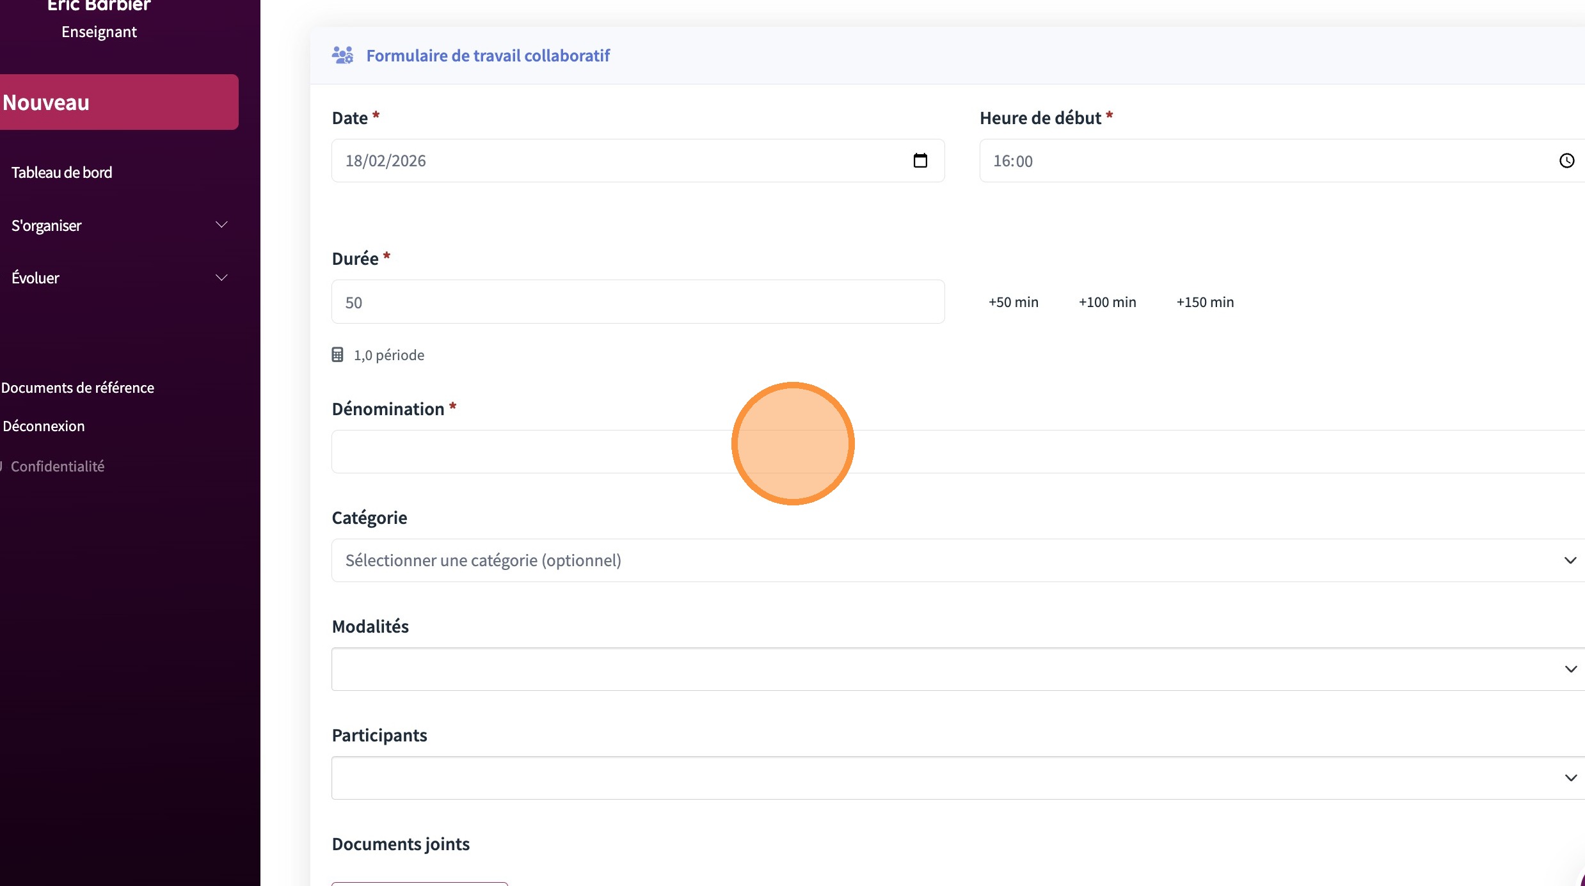Image resolution: width=1585 pixels, height=886 pixels.
Task: Open the Modalités dropdown
Action: (957, 669)
